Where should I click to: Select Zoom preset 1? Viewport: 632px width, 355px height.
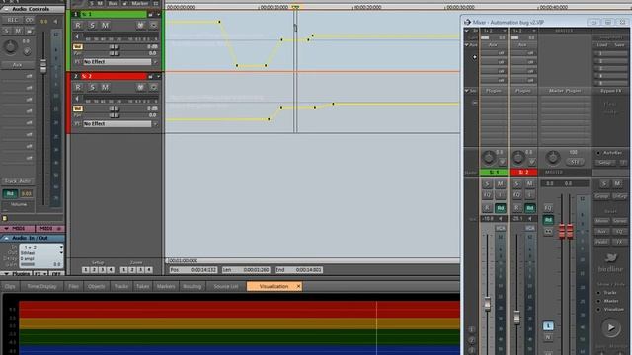[x=124, y=270]
